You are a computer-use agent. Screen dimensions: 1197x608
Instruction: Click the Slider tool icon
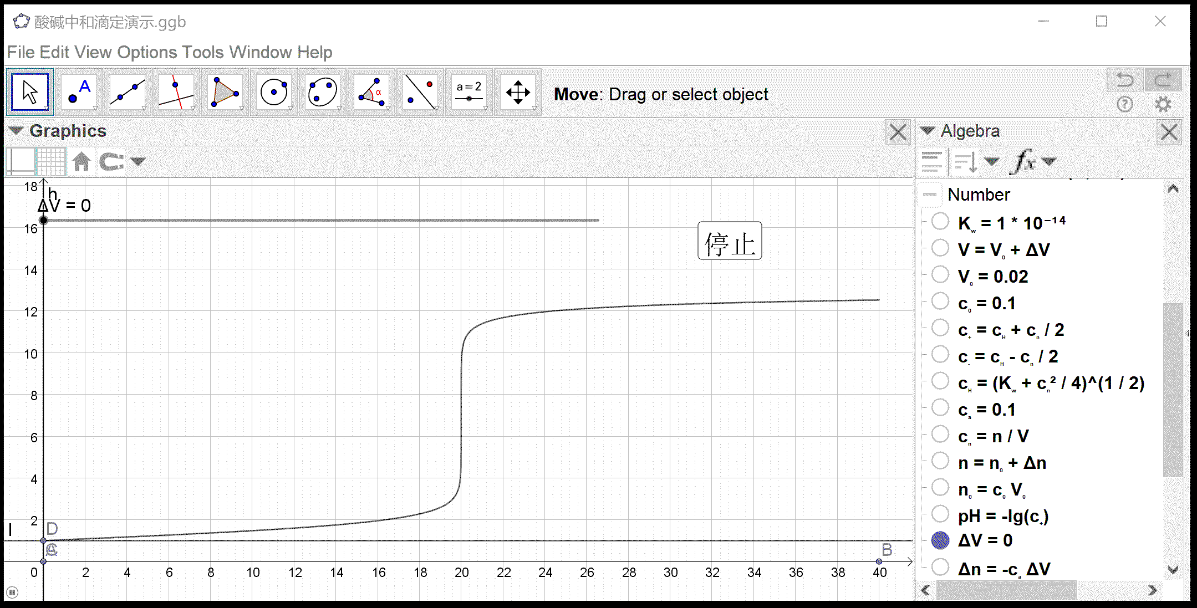click(469, 92)
